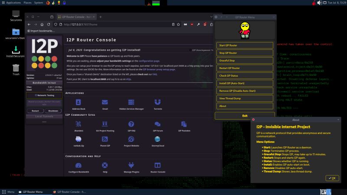Switch to I2P Router Console taskbar item
Screen dimensions: 347x195
(x=69, y=192)
